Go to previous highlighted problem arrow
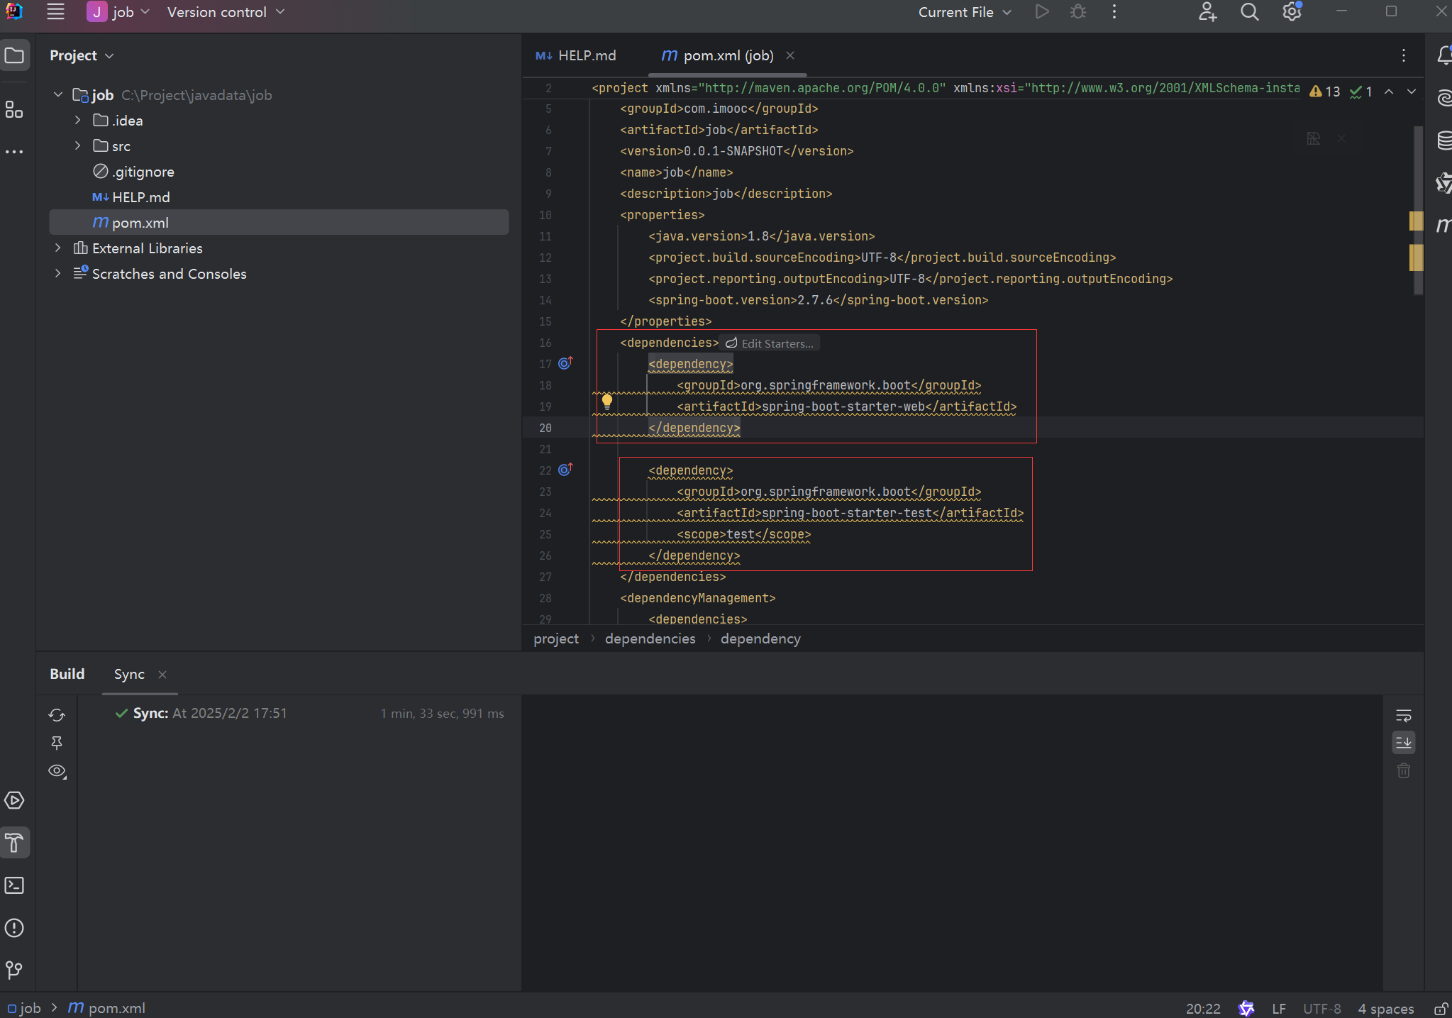1452x1018 pixels. [x=1389, y=92]
